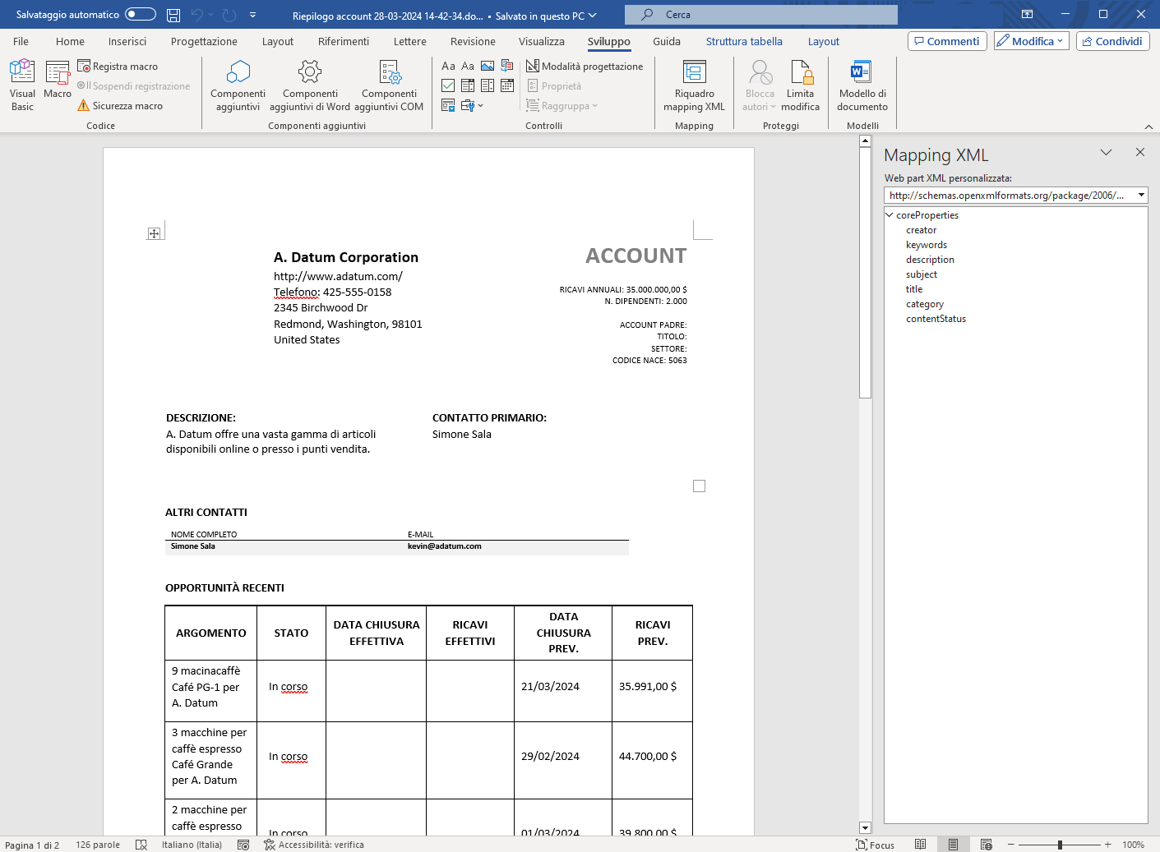This screenshot has height=852, width=1160.
Task: Open the Visual Basic editor
Action: point(22,85)
